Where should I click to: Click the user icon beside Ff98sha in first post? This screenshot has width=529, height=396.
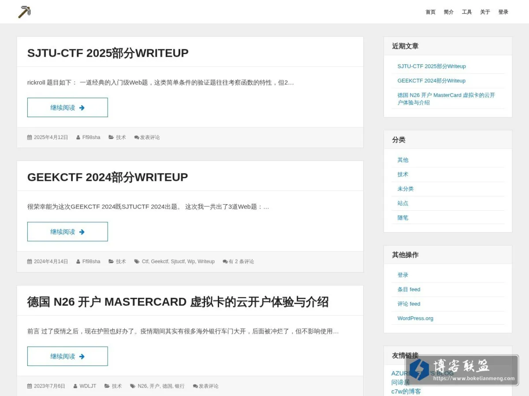pos(78,137)
